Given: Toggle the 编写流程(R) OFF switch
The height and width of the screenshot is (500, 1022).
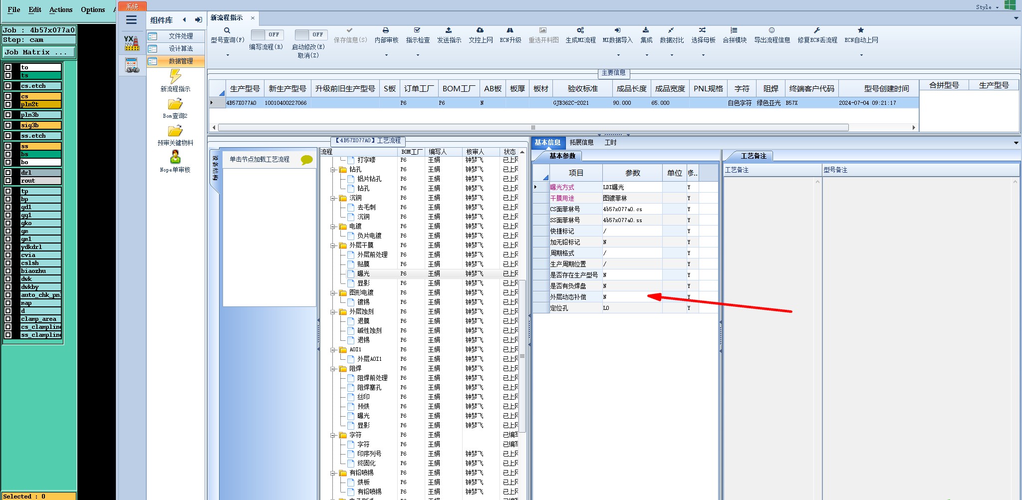Looking at the screenshot, I should click(x=267, y=34).
